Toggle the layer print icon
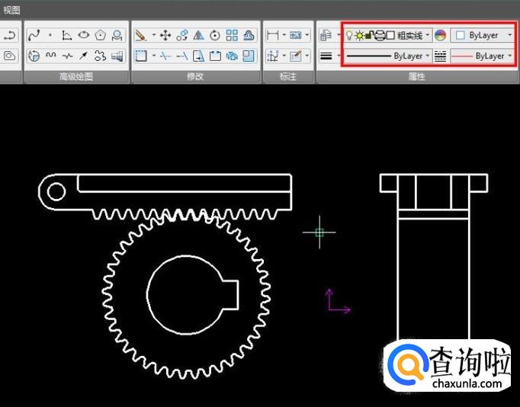520x407 pixels. (x=380, y=35)
